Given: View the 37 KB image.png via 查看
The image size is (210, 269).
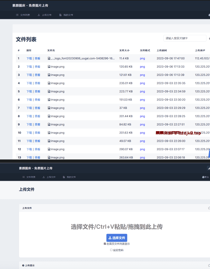Looking at the screenshot, I should point(37,108).
